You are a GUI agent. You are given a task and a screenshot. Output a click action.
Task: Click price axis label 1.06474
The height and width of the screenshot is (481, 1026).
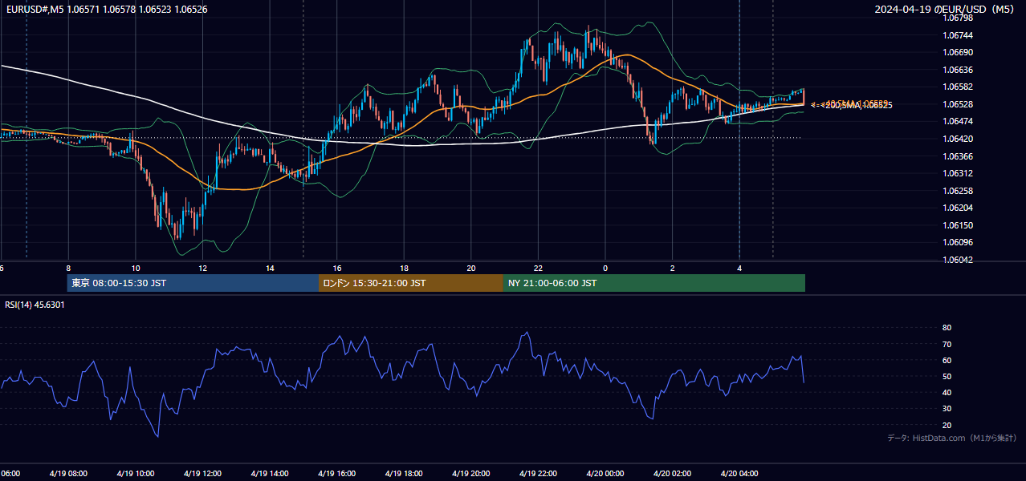click(x=958, y=121)
